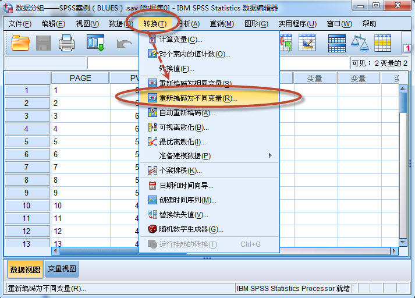Click icon beside 计算变量(C)
The width and height of the screenshot is (415, 298).
pyautogui.click(x=152, y=40)
